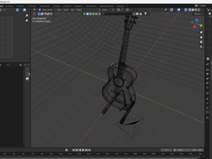Toggle snapping magnet in viewport header

point(118,10)
